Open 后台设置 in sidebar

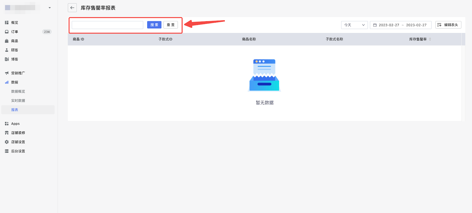[x=18, y=151]
